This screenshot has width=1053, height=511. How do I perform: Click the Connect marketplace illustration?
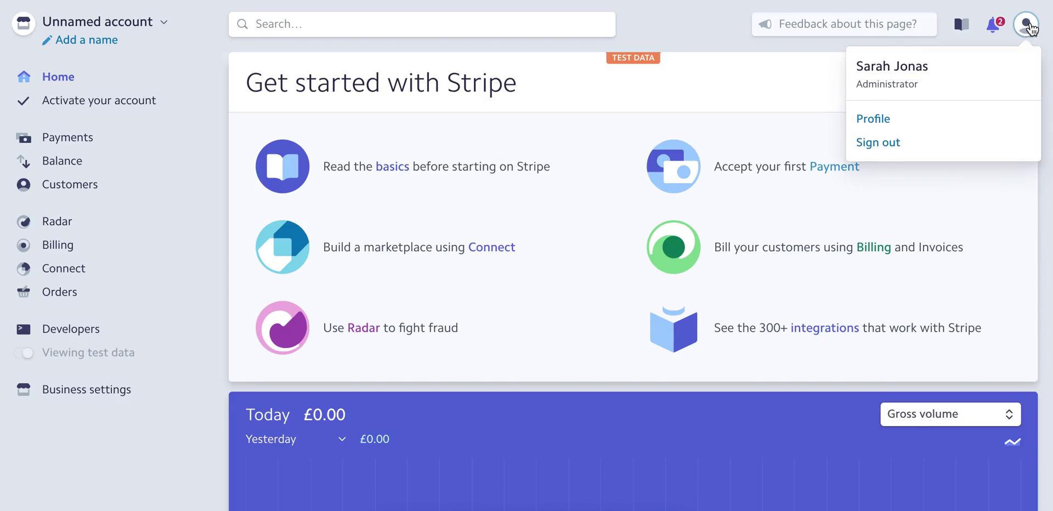click(x=282, y=247)
